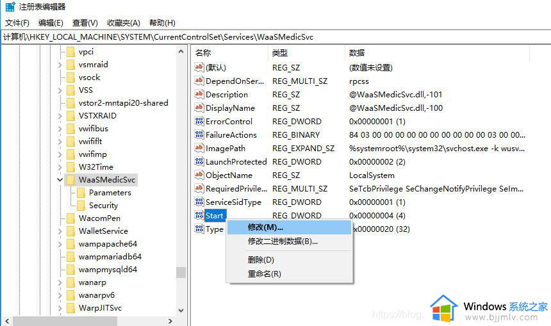Expand the vsmraid tree node
This screenshot has height=326, width=551.
point(60,65)
